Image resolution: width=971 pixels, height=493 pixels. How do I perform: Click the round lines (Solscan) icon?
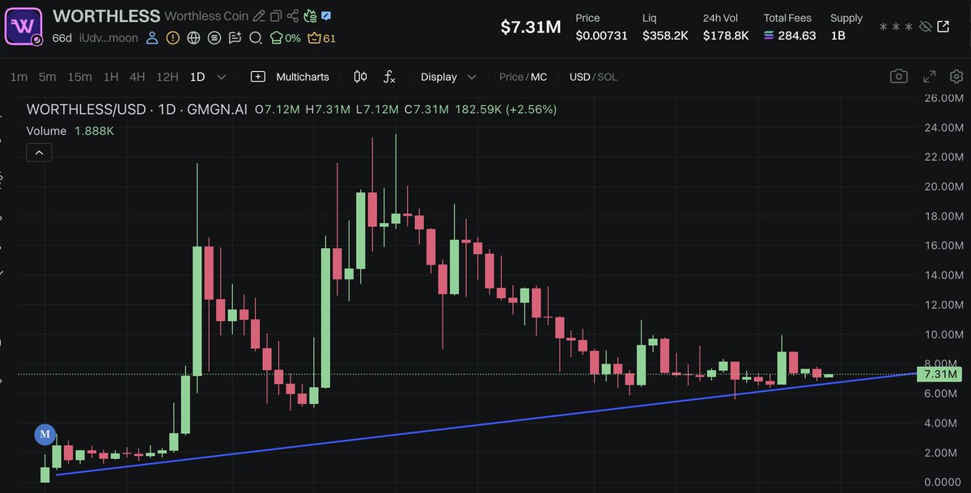[214, 38]
